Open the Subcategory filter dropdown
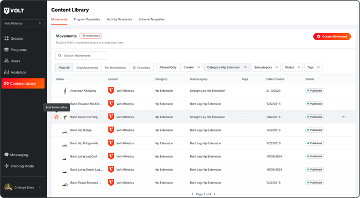Screen dimensions: 360x198 266,68
